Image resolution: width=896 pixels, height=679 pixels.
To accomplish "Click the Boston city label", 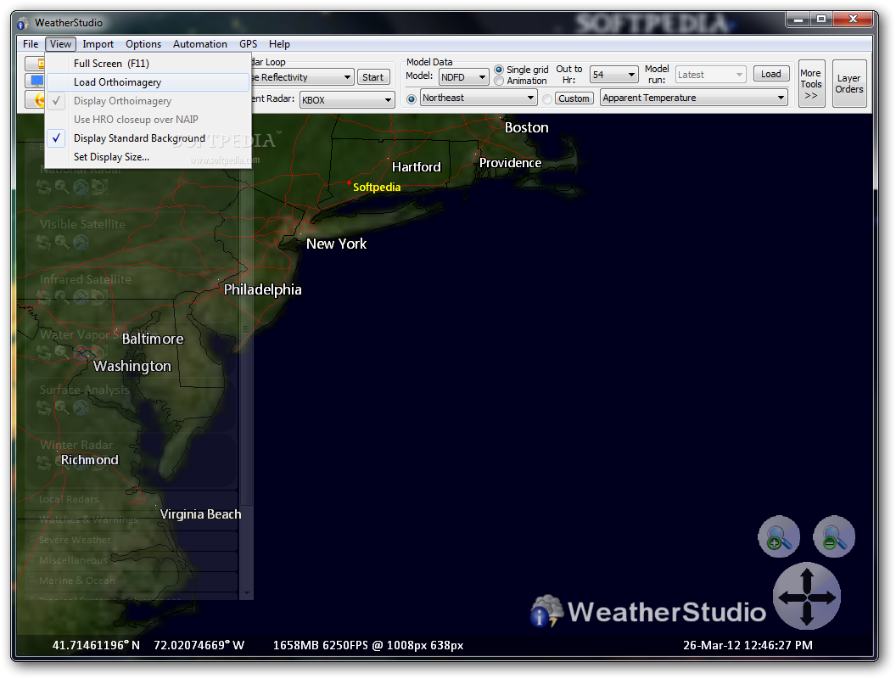I will click(x=526, y=127).
